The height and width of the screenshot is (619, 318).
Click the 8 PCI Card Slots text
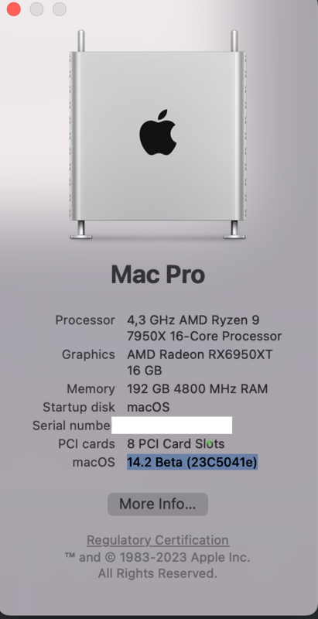(x=176, y=443)
